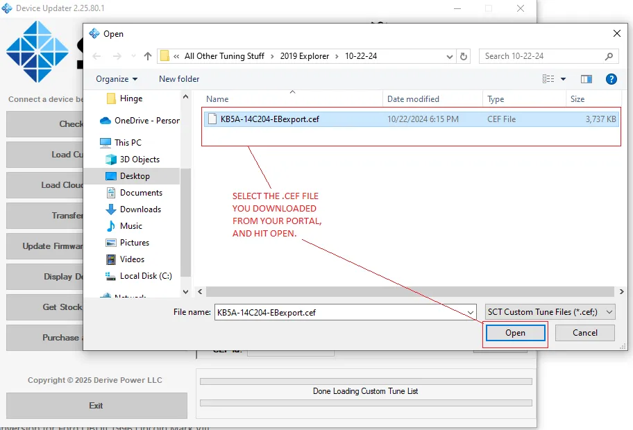Image resolution: width=633 pixels, height=430 pixels.
Task: Click Update Firmware button in Device Updater
Action: [45, 246]
